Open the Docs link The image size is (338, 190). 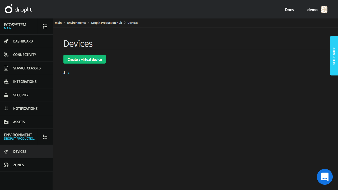click(x=289, y=9)
